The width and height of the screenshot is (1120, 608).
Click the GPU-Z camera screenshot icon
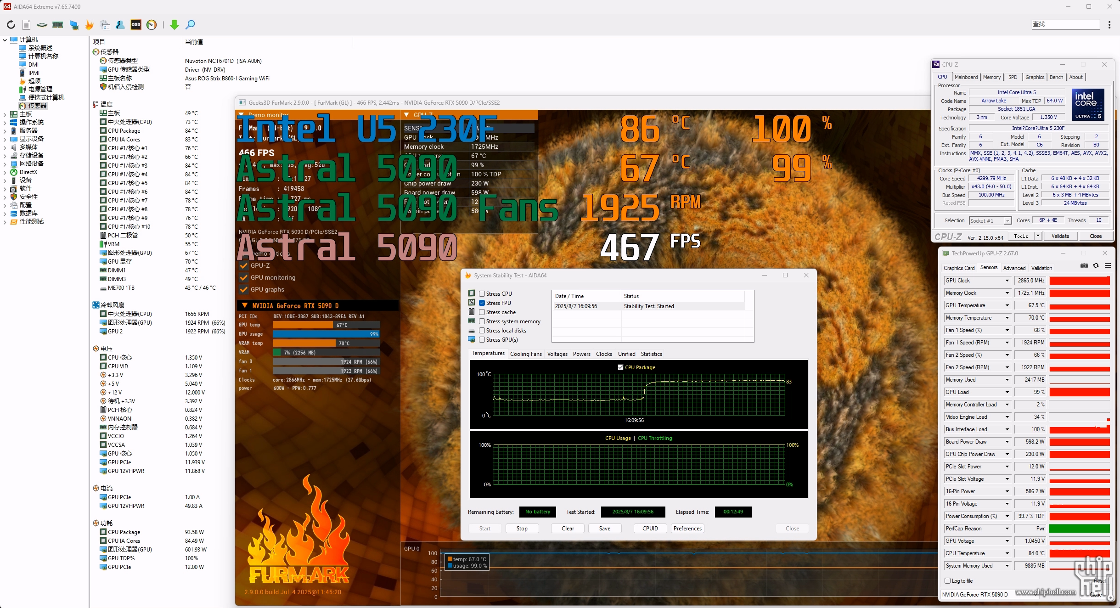(1084, 266)
